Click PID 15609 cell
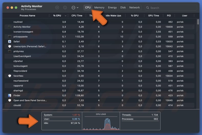The height and width of the screenshot is (135, 202). (169, 27)
